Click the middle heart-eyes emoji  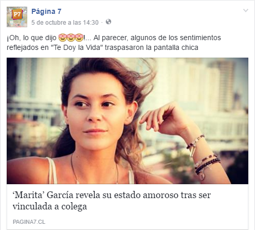70,38
